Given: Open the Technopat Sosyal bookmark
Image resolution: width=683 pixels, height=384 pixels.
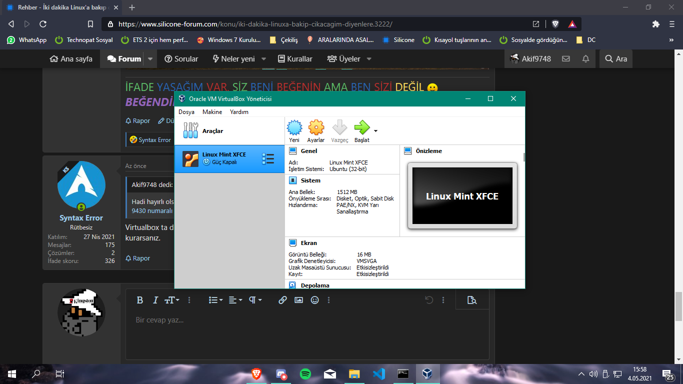Looking at the screenshot, I should [84, 40].
